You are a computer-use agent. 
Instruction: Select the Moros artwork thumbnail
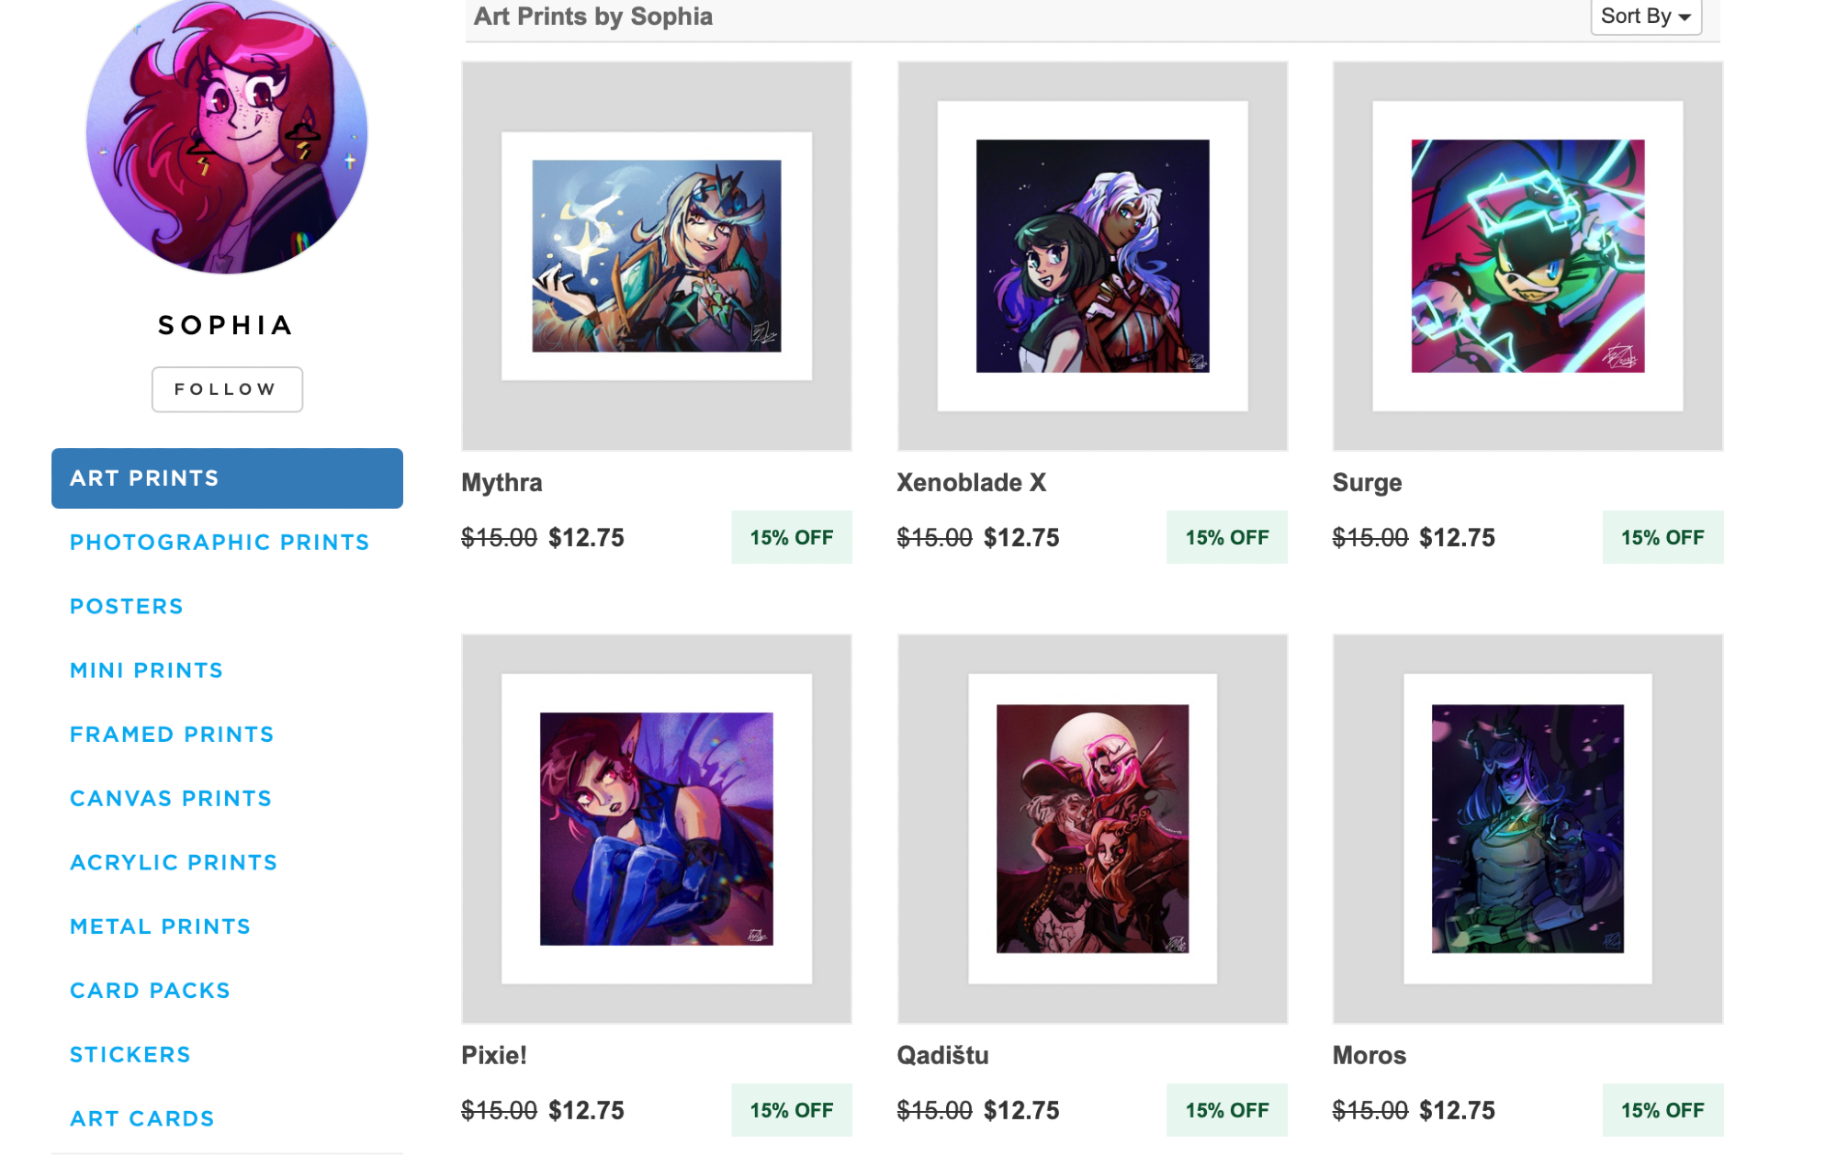pyautogui.click(x=1527, y=828)
